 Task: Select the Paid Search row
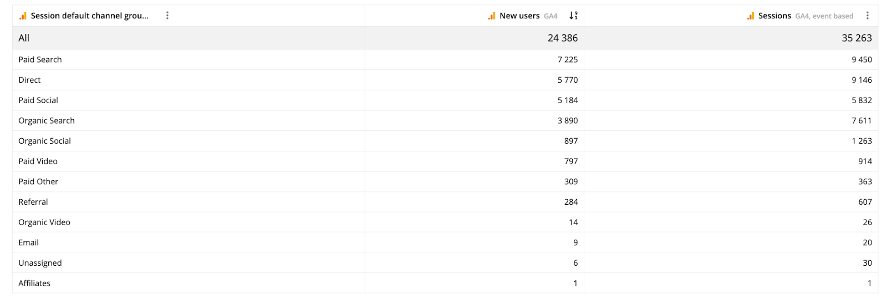[x=40, y=59]
